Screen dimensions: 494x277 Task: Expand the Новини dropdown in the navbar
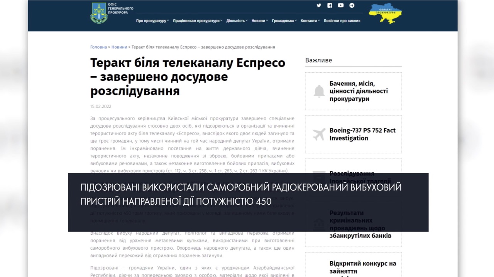click(x=260, y=21)
